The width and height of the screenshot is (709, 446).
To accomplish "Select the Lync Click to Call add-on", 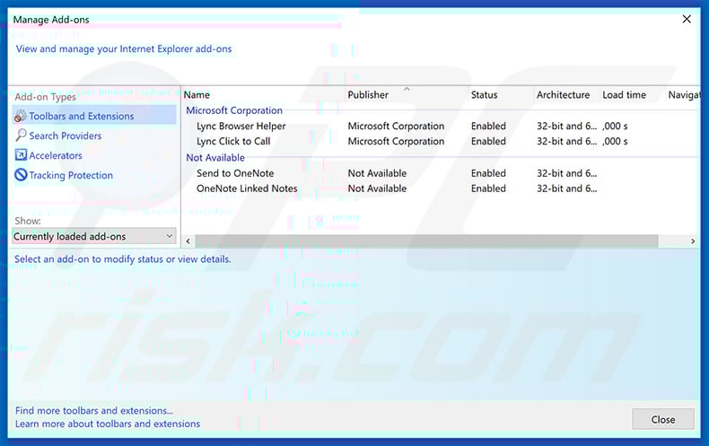I will point(233,141).
